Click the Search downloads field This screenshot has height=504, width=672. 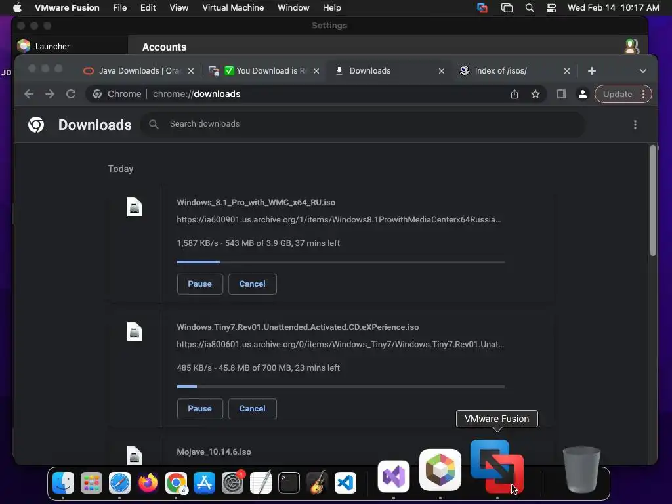click(362, 124)
